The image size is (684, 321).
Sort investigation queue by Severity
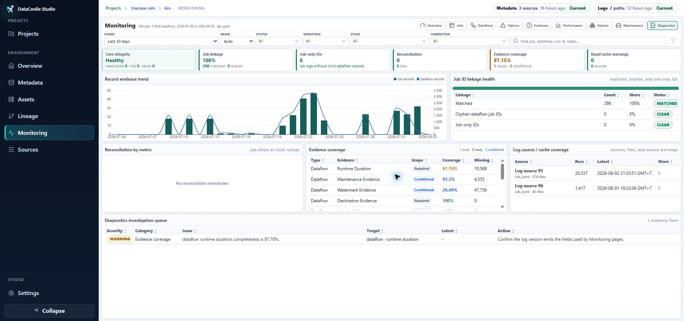pos(116,231)
